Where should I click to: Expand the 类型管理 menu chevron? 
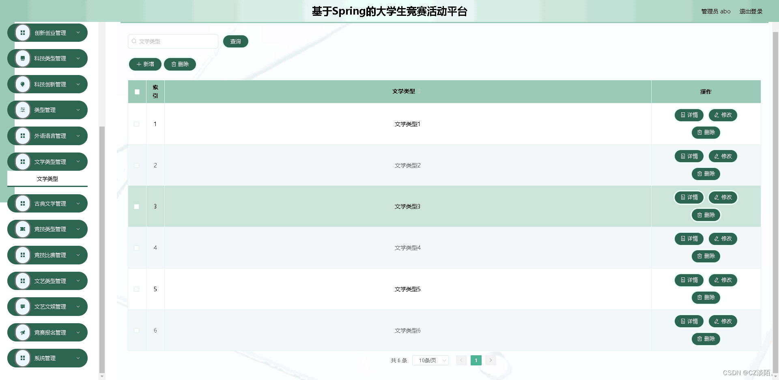coord(78,110)
